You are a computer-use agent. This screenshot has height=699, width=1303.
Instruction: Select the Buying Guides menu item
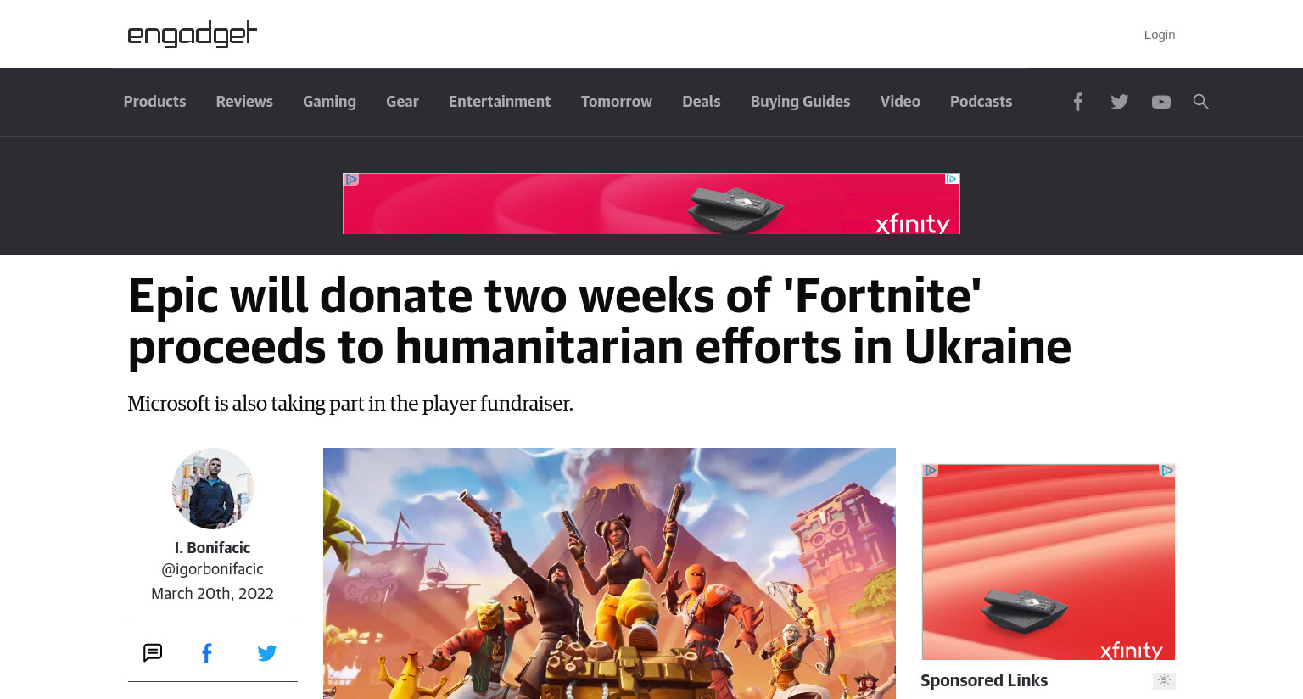[800, 102]
